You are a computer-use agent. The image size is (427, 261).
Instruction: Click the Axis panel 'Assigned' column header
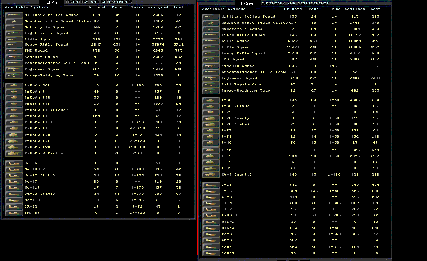pos(158,7)
